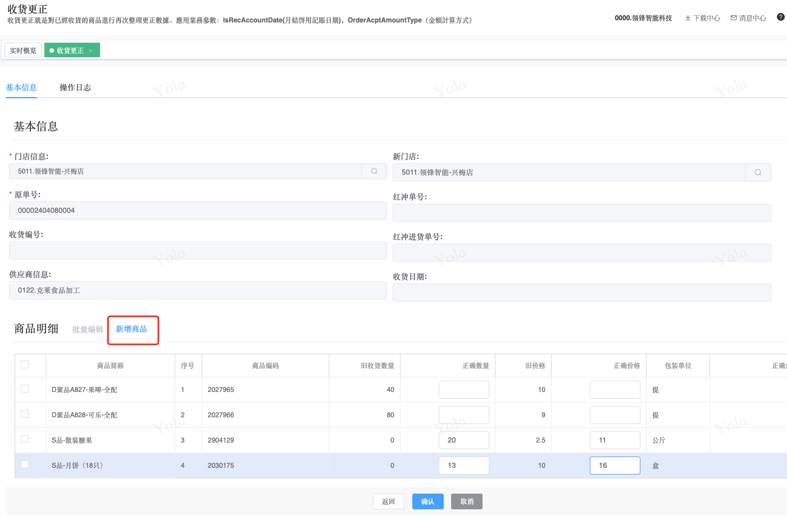Click the 新增商品 link

[x=131, y=329]
